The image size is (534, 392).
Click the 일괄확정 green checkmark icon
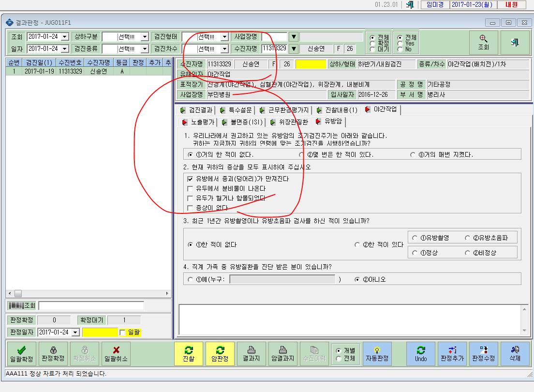pos(21,350)
